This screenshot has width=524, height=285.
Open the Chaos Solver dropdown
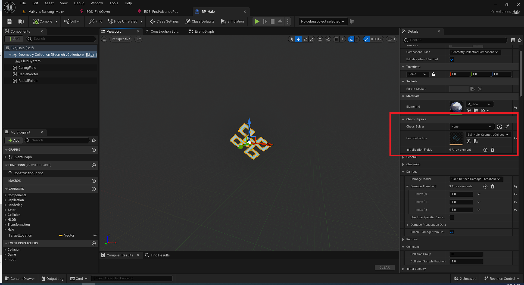[471, 127]
